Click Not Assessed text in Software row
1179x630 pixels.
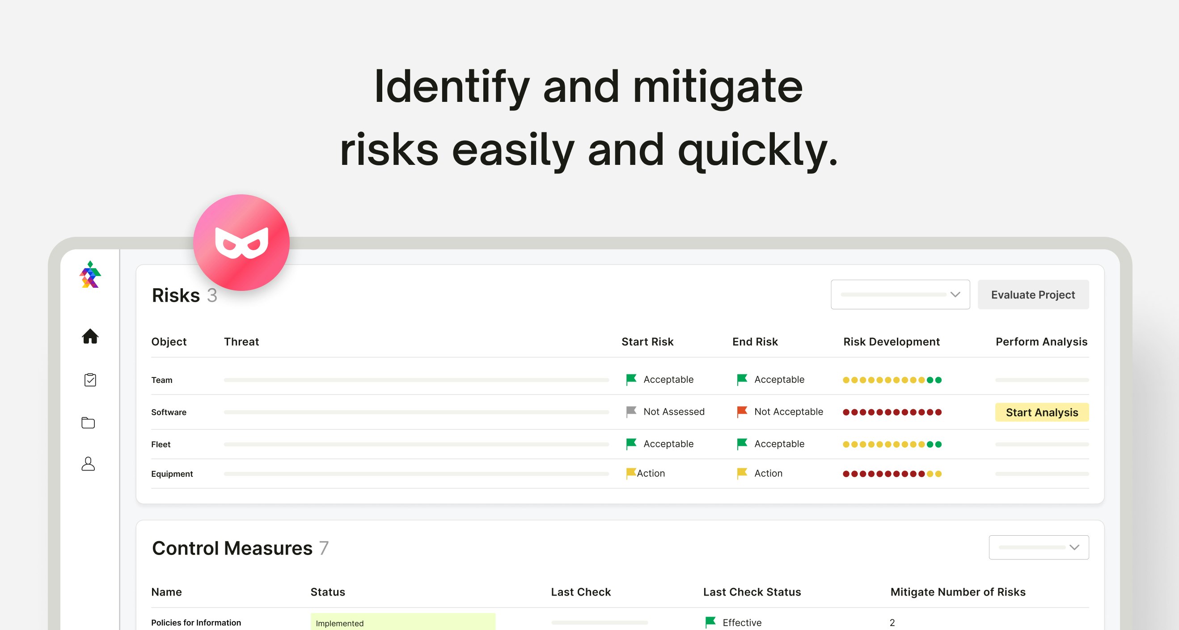[x=674, y=412]
